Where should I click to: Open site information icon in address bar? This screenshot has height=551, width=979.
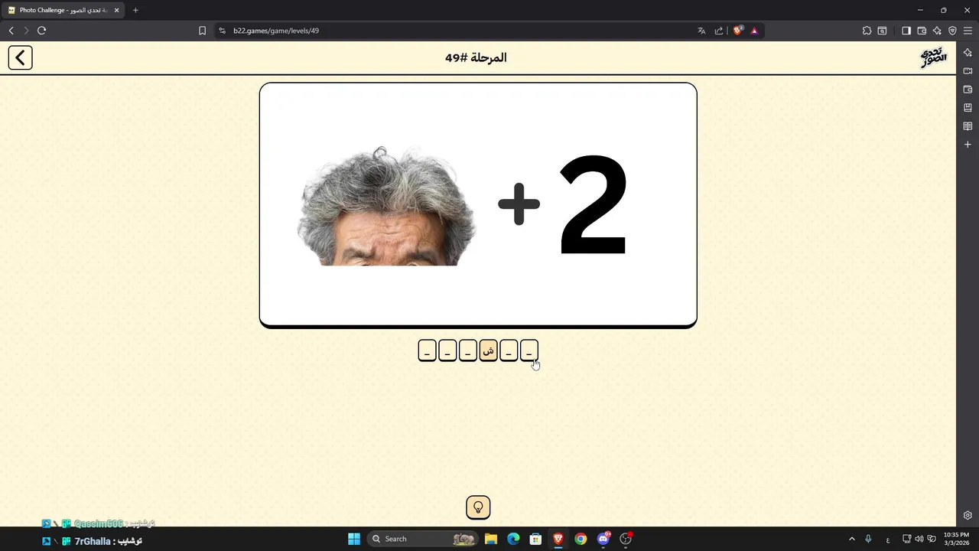[x=223, y=31]
